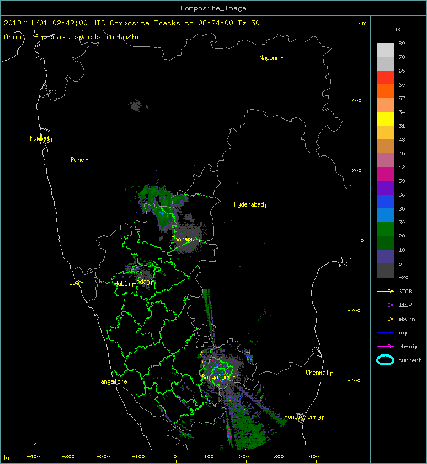427x464 pixels.
Task: Click the Pune city label
Action: pos(77,160)
